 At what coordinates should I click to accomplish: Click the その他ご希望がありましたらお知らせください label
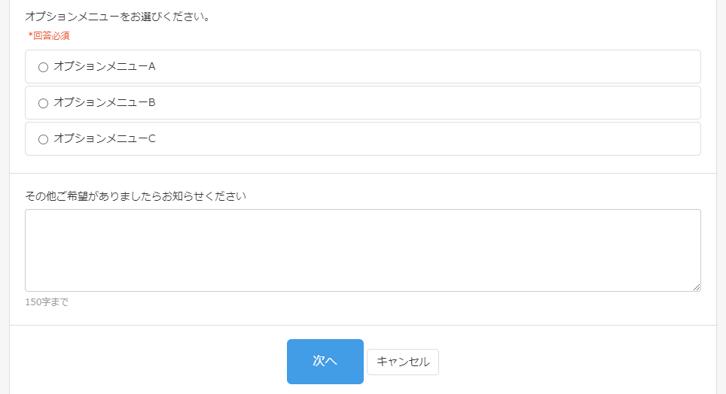click(136, 196)
